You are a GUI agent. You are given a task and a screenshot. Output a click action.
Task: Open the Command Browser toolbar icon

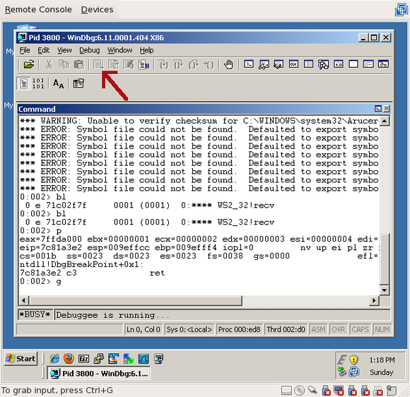point(383,64)
